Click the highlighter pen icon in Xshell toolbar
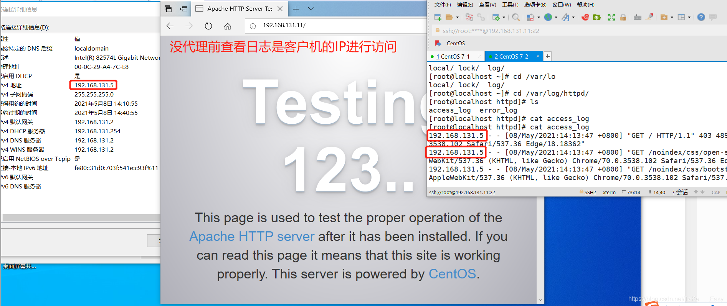Image resolution: width=727 pixels, height=306 pixels. pos(649,17)
